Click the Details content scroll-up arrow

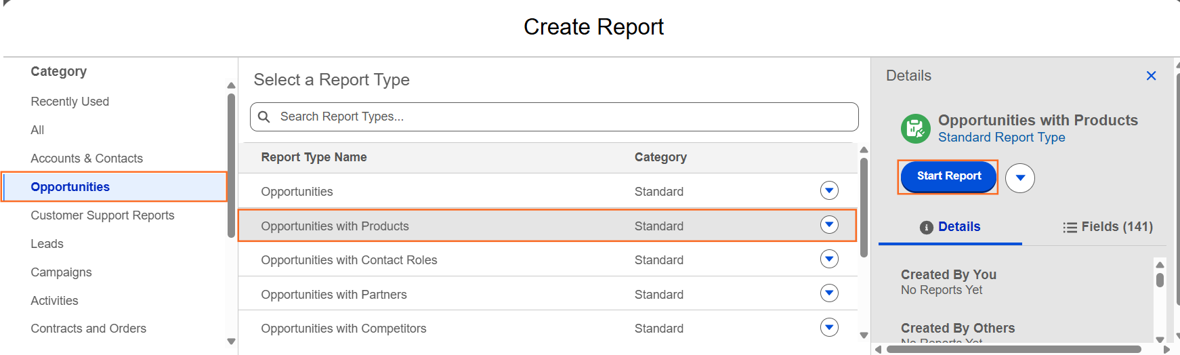tap(1160, 265)
